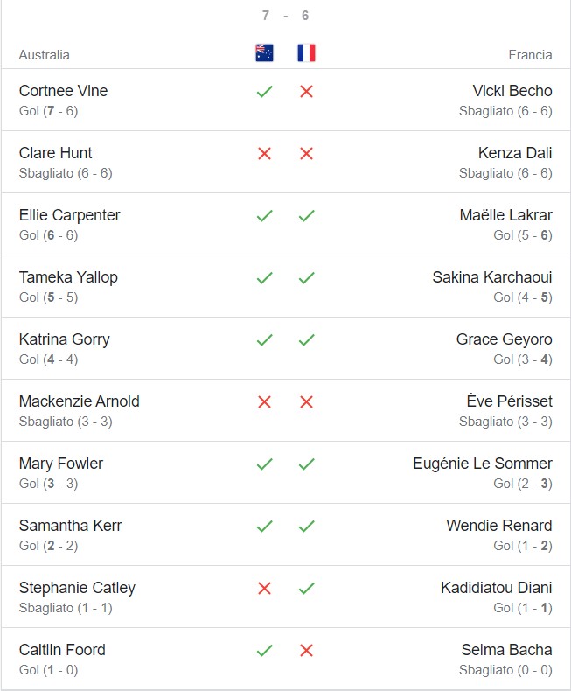Click Maëlle Lakrar's green goal checkmark
This screenshot has width=571, height=691.
(x=306, y=215)
